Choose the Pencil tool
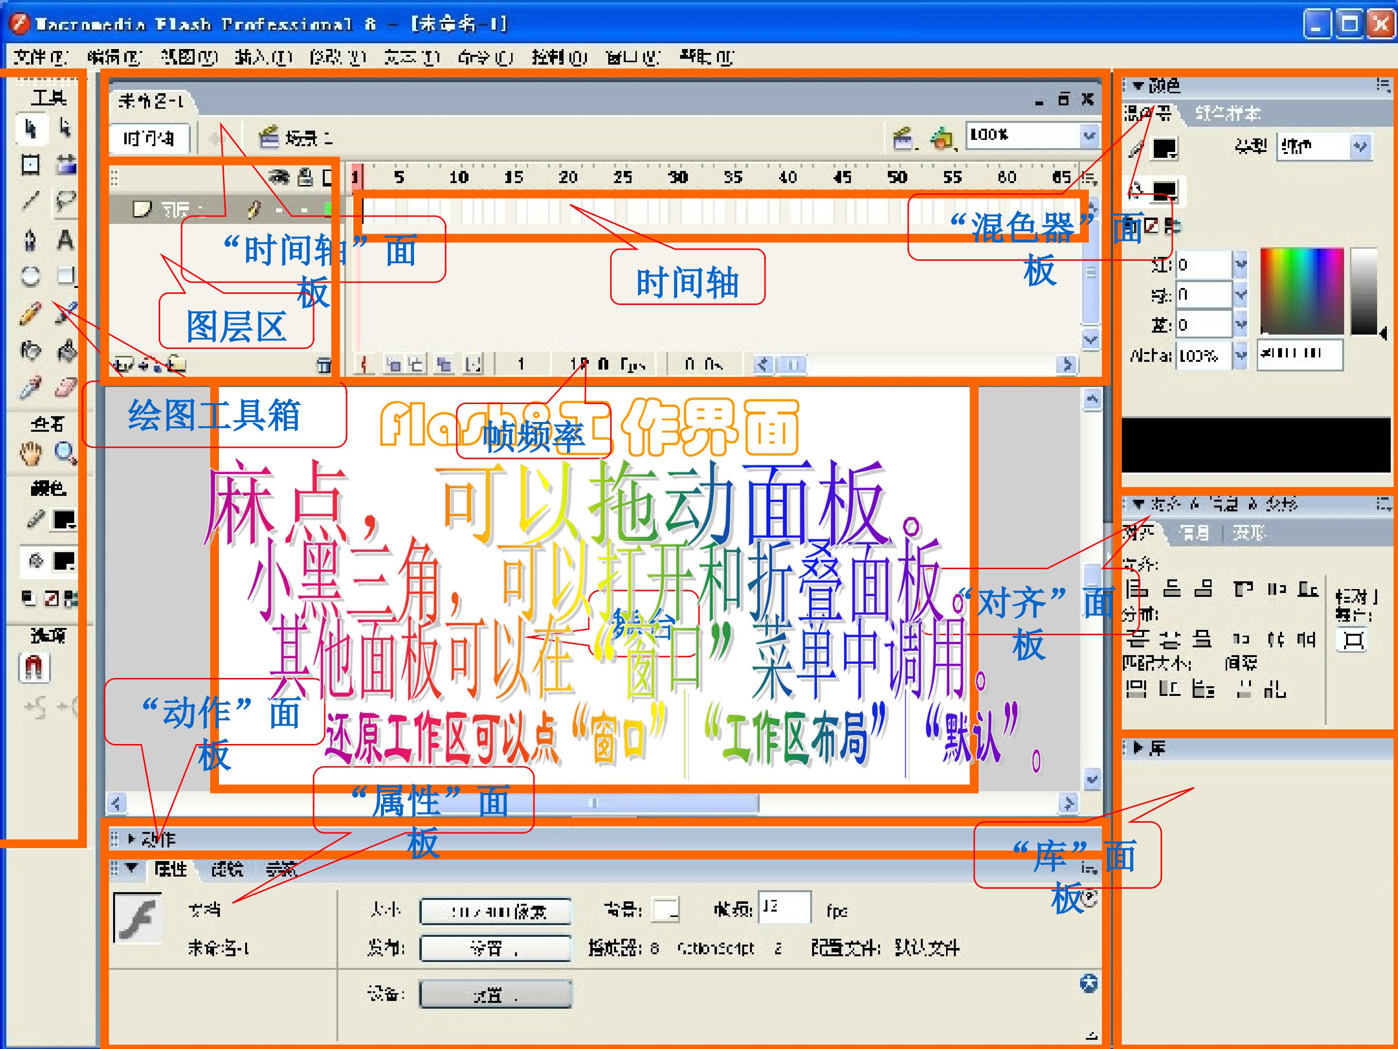This screenshot has height=1049, width=1398. point(30,313)
